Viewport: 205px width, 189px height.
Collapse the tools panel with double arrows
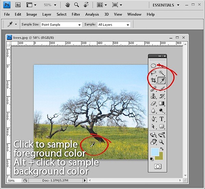point(160,56)
